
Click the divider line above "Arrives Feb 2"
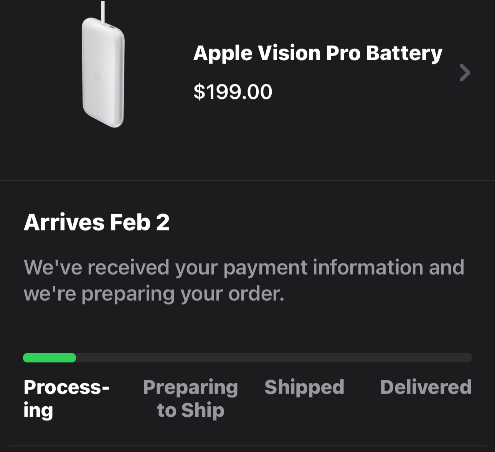(247, 180)
